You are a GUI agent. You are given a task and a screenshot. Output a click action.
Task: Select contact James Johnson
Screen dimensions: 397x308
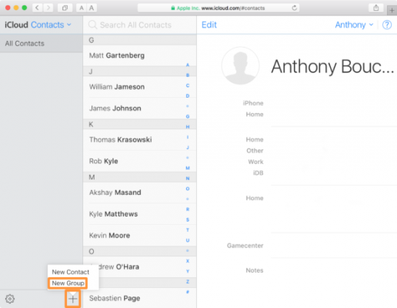coord(140,109)
